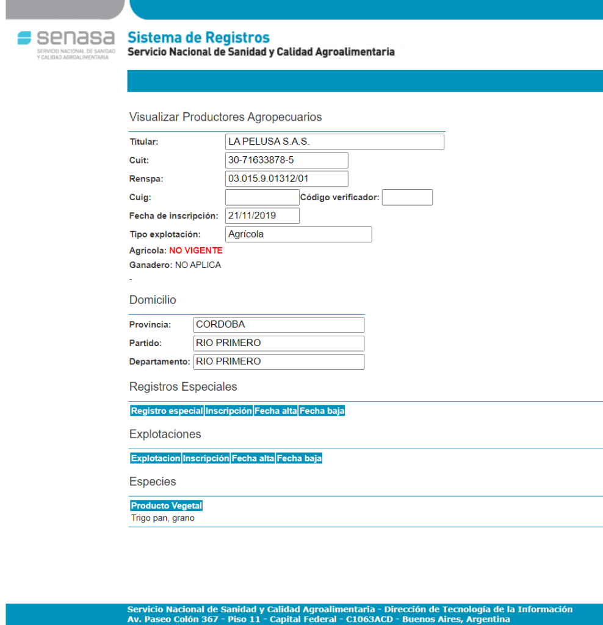Image resolution: width=603 pixels, height=625 pixels.
Task: Click the red NO VIGENTE status text
Action: tap(196, 251)
